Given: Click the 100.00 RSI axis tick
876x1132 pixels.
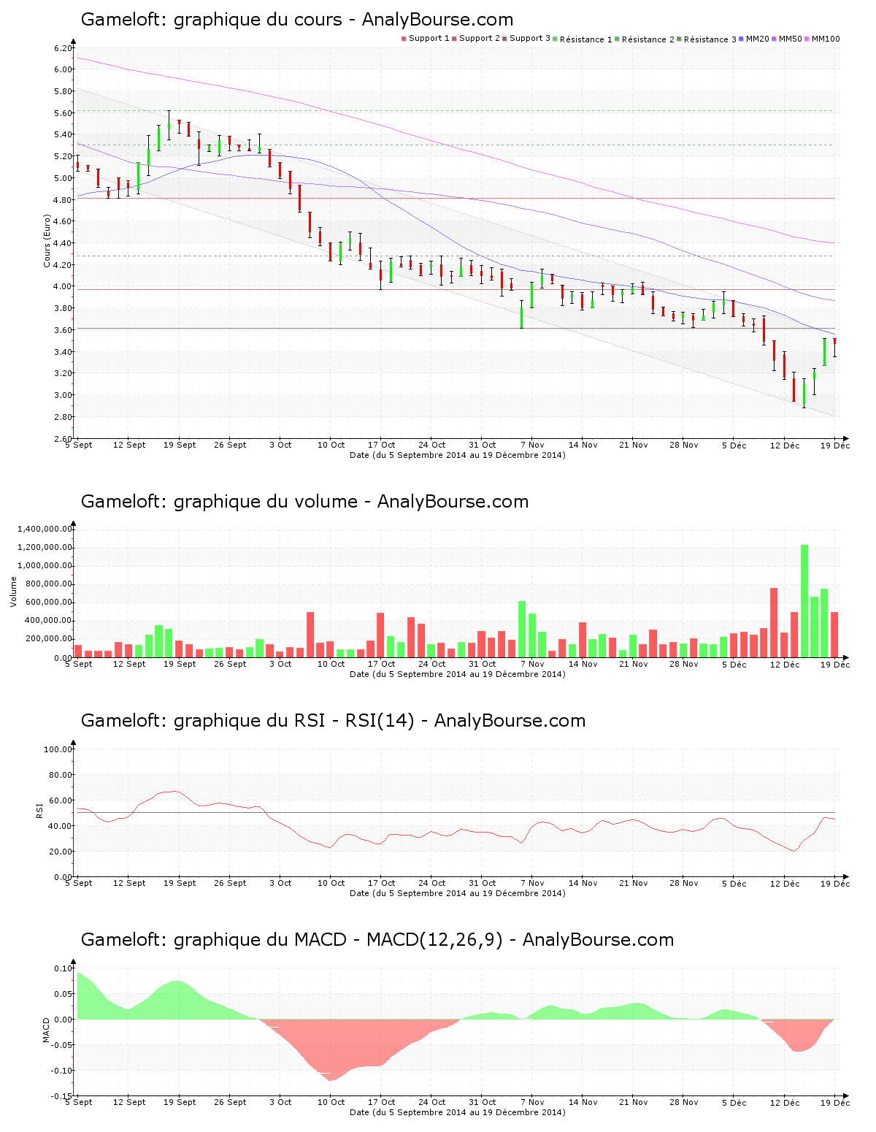Looking at the screenshot, I should tap(58, 749).
